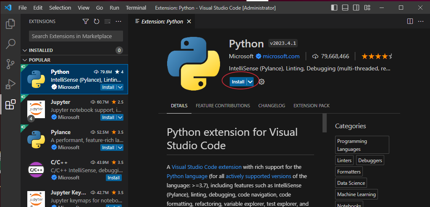Open the Visual Studio Code extension link
This screenshot has width=430, height=207.
[x=207, y=167]
